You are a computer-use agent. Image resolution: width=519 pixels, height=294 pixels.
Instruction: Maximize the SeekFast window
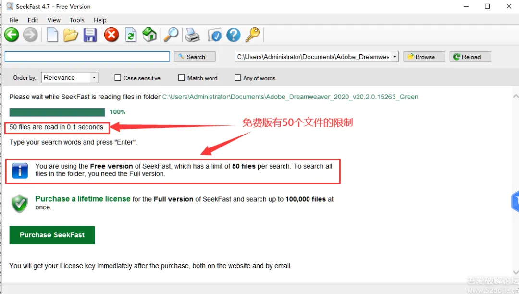click(487, 6)
